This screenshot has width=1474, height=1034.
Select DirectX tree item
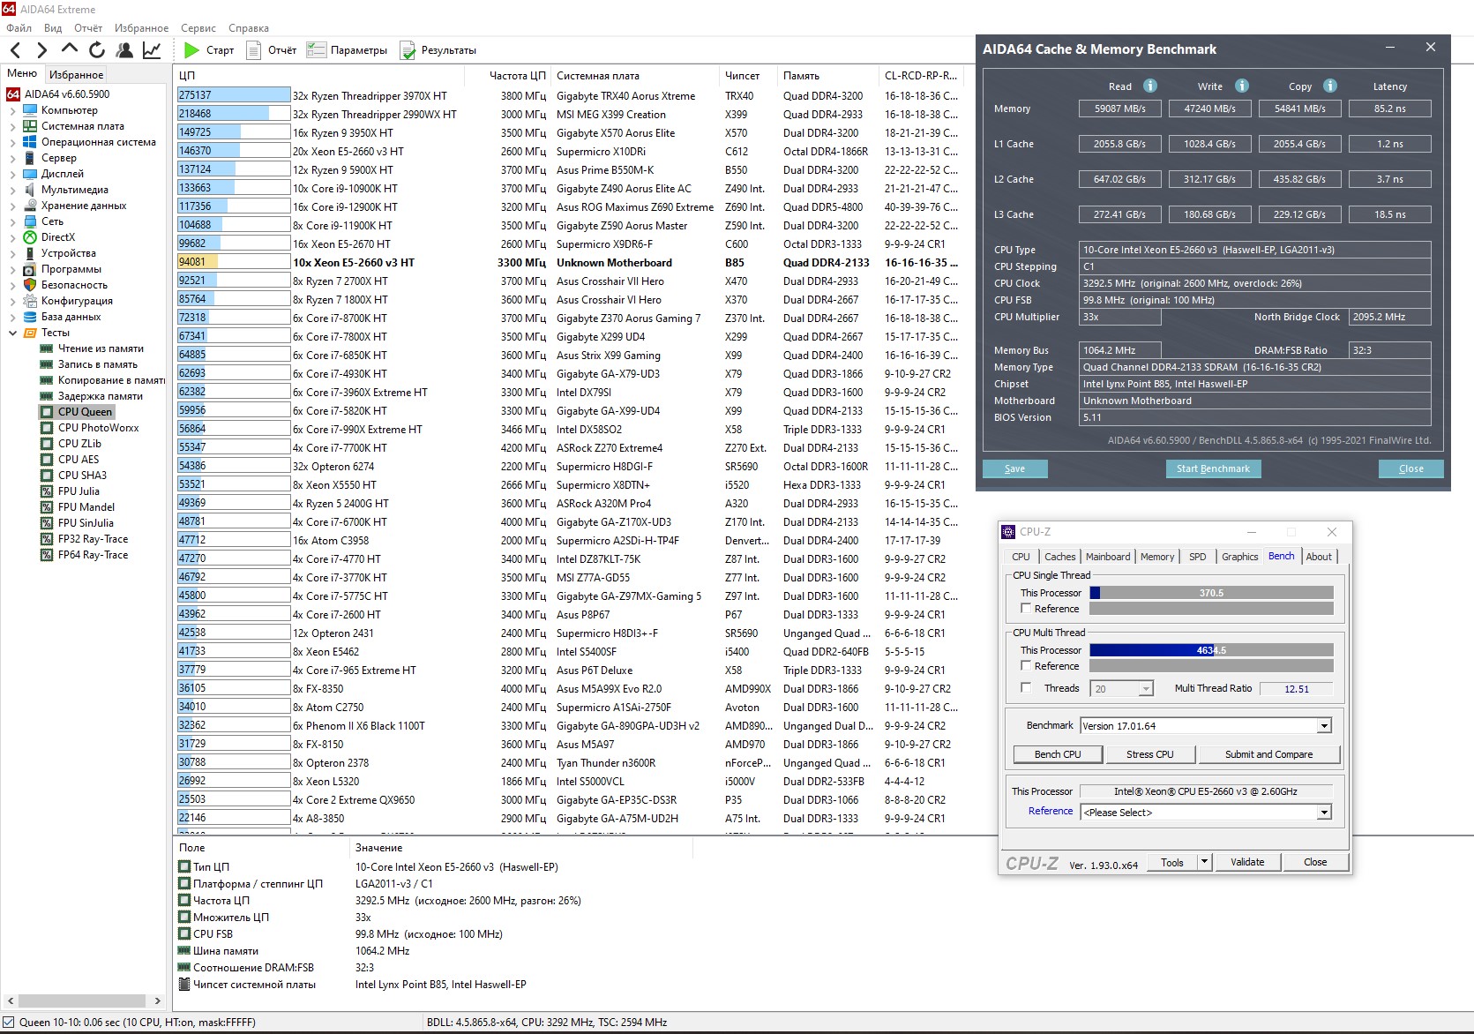coord(57,237)
